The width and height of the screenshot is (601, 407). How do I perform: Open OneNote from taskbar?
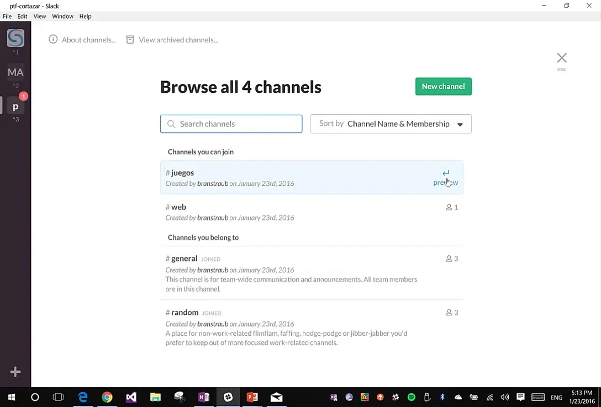point(203,397)
